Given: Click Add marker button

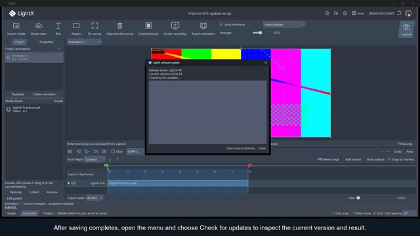Looking at the screenshot, I should click(353, 159).
